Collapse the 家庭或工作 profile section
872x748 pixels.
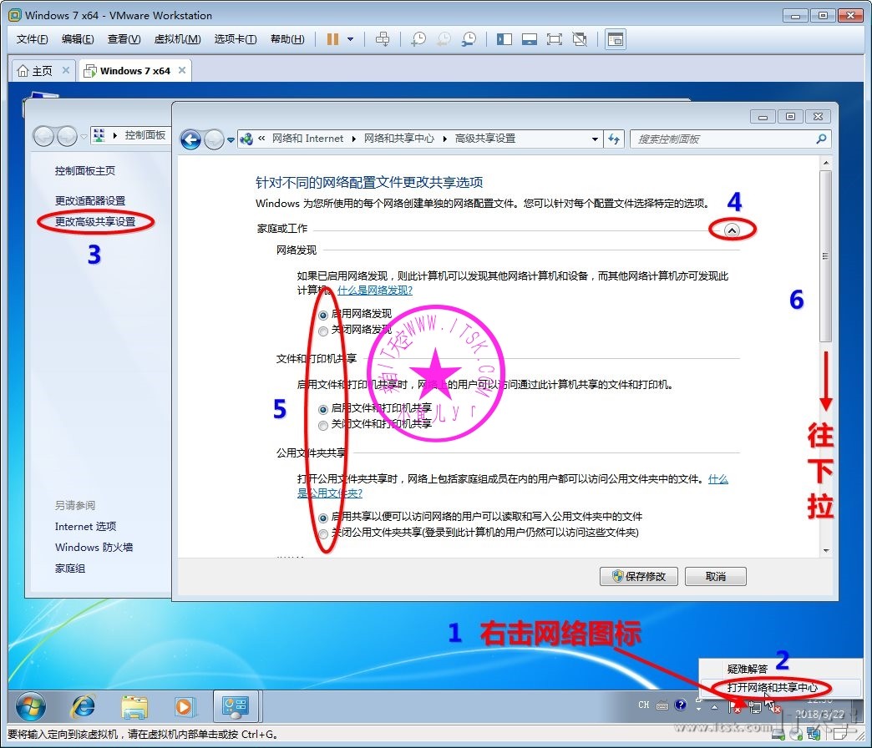[733, 230]
